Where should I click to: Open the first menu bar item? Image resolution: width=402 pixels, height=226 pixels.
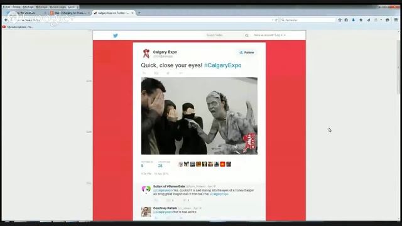point(6,7)
